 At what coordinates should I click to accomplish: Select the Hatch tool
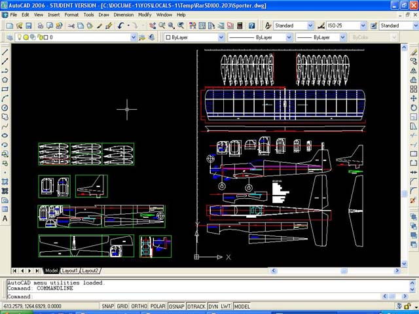pos(5,181)
